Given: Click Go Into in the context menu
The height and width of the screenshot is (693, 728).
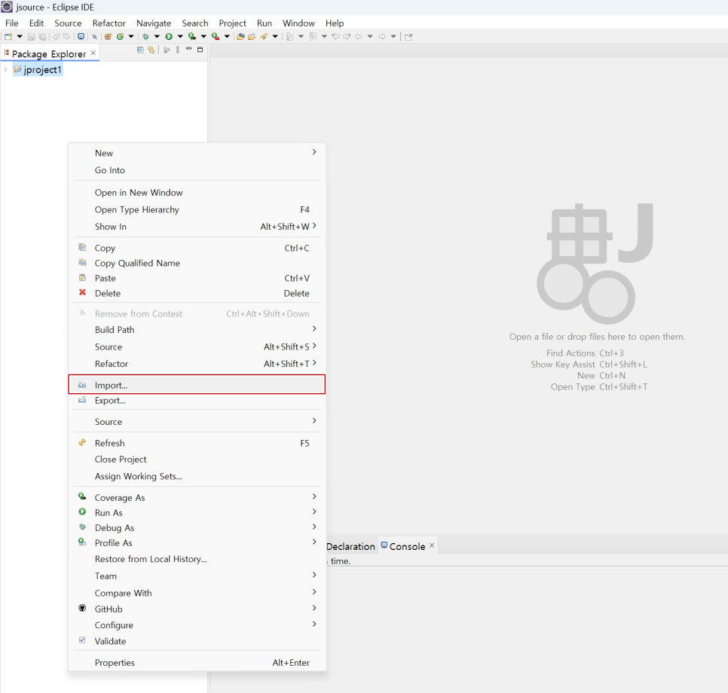Looking at the screenshot, I should click(x=197, y=170).
